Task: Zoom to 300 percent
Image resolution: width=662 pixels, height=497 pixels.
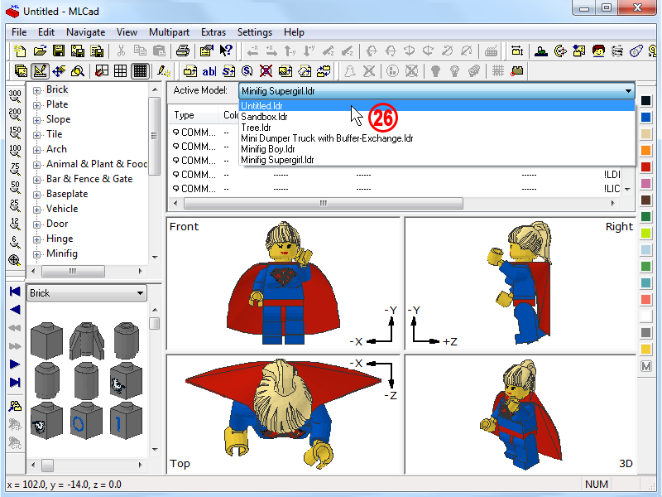Action: (15, 96)
